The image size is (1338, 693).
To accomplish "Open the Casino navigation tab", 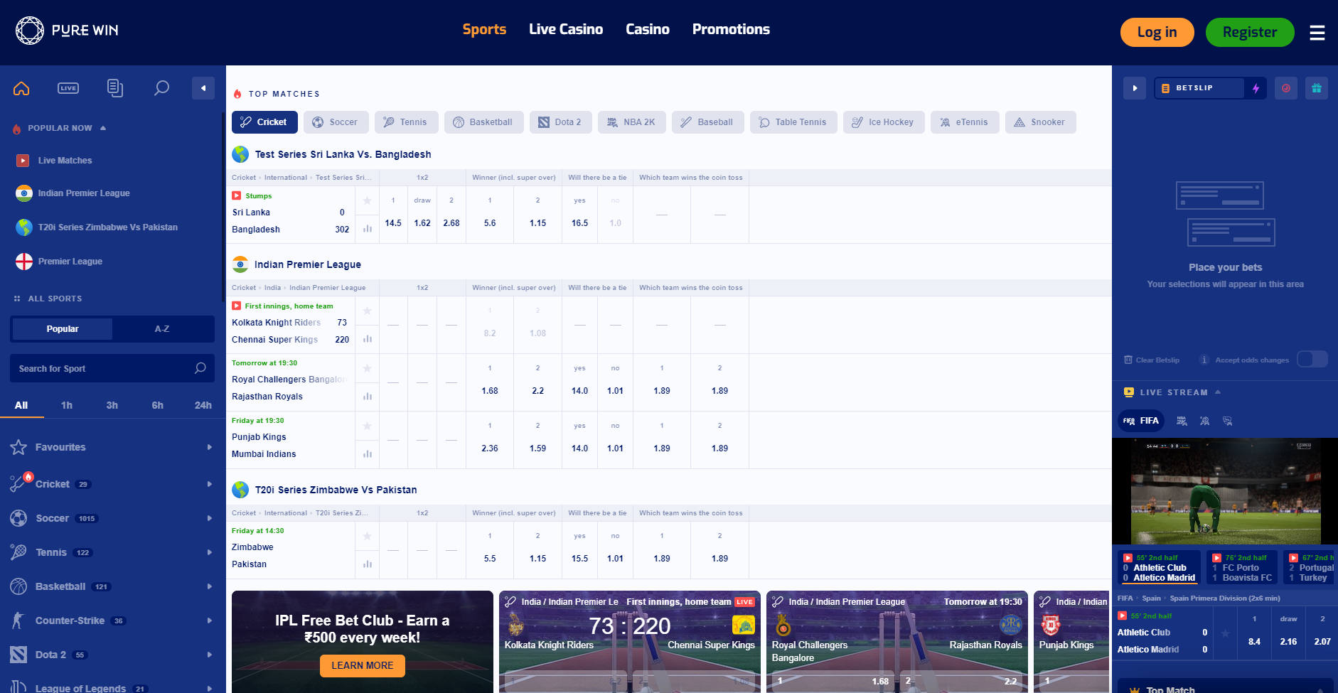I will (x=648, y=29).
